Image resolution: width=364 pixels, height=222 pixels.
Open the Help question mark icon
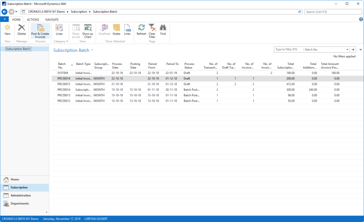tap(360, 20)
